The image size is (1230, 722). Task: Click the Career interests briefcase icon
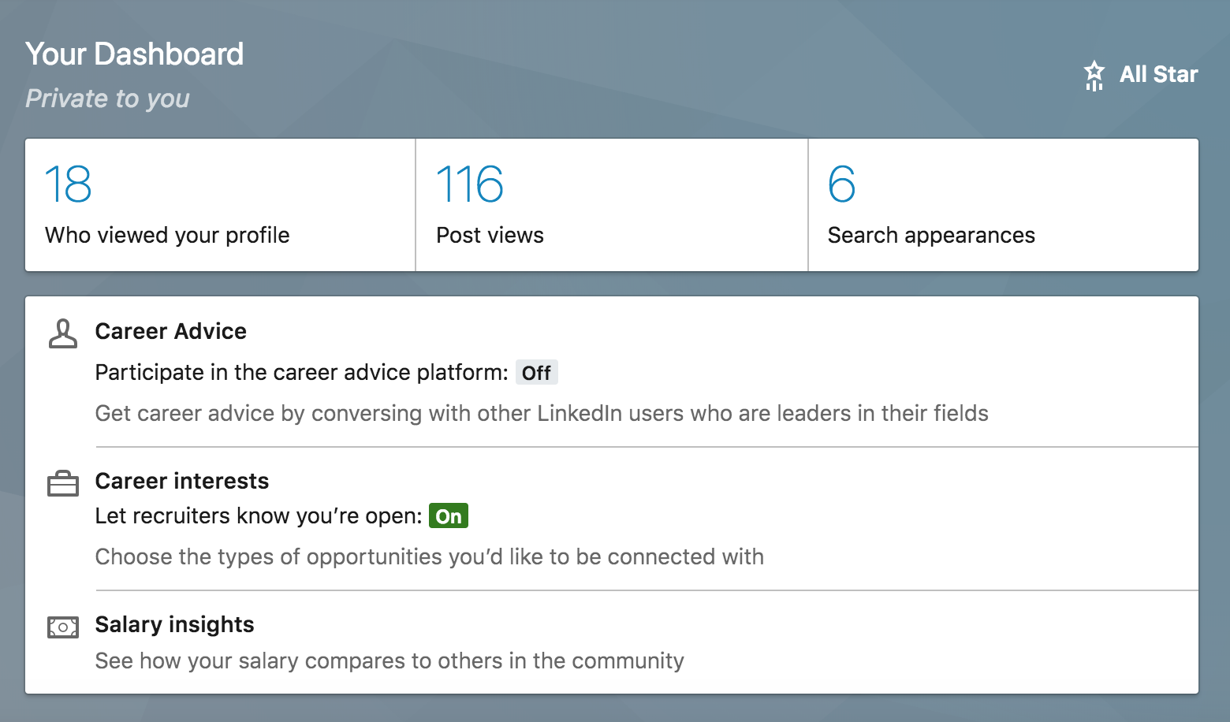pos(63,483)
